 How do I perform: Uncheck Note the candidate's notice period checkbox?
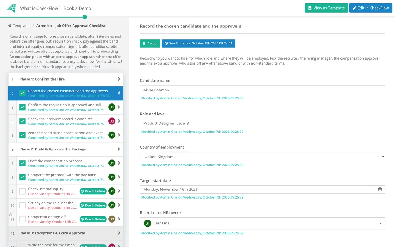[x=23, y=135]
